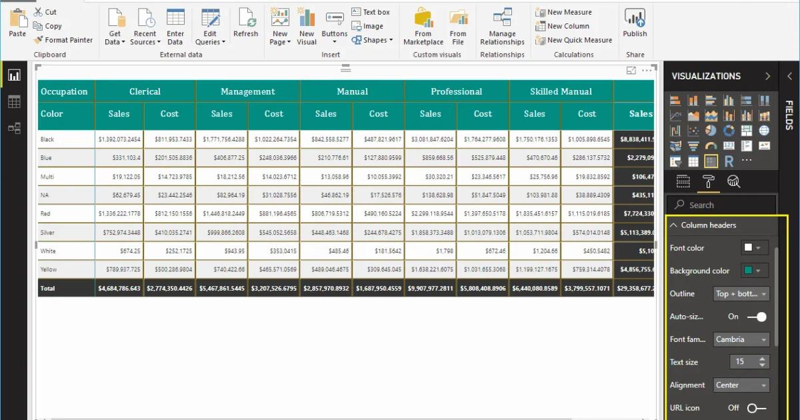800x420 pixels.
Task: Select the treemap visual icon
Action: pyautogui.click(x=747, y=130)
